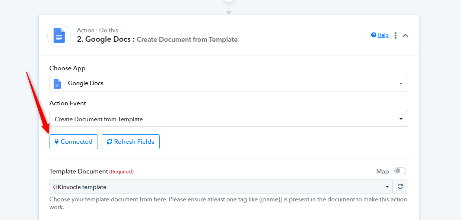Image resolution: width=461 pixels, height=220 pixels.
Task: Click the GKinvocie template field text
Action: pos(80,187)
